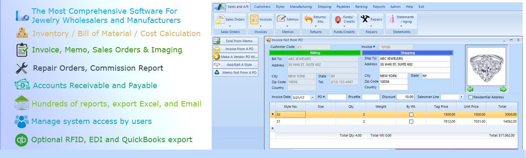Screen dimensions: 526x158
Task: Click the email envelope reports icon
Action: click(21, 103)
